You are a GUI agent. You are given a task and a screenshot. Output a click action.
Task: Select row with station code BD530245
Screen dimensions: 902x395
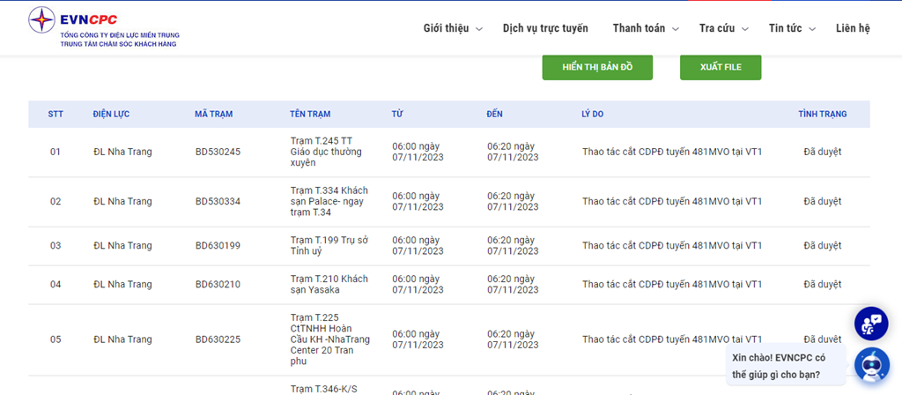pyautogui.click(x=218, y=152)
